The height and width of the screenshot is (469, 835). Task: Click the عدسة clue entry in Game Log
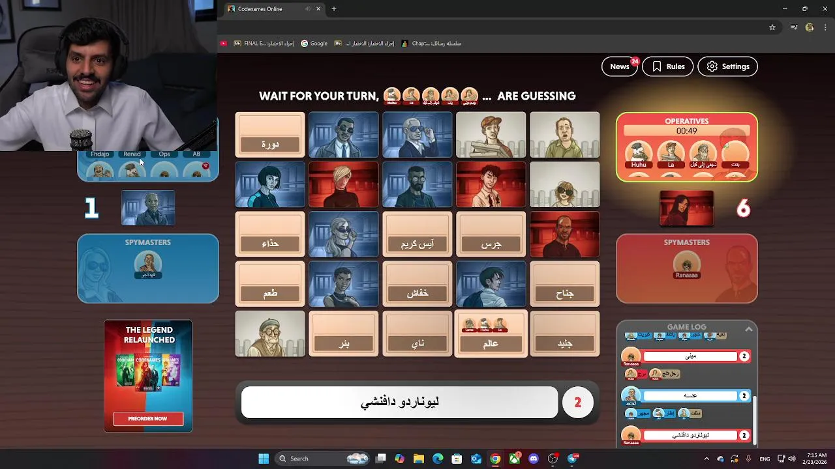691,395
